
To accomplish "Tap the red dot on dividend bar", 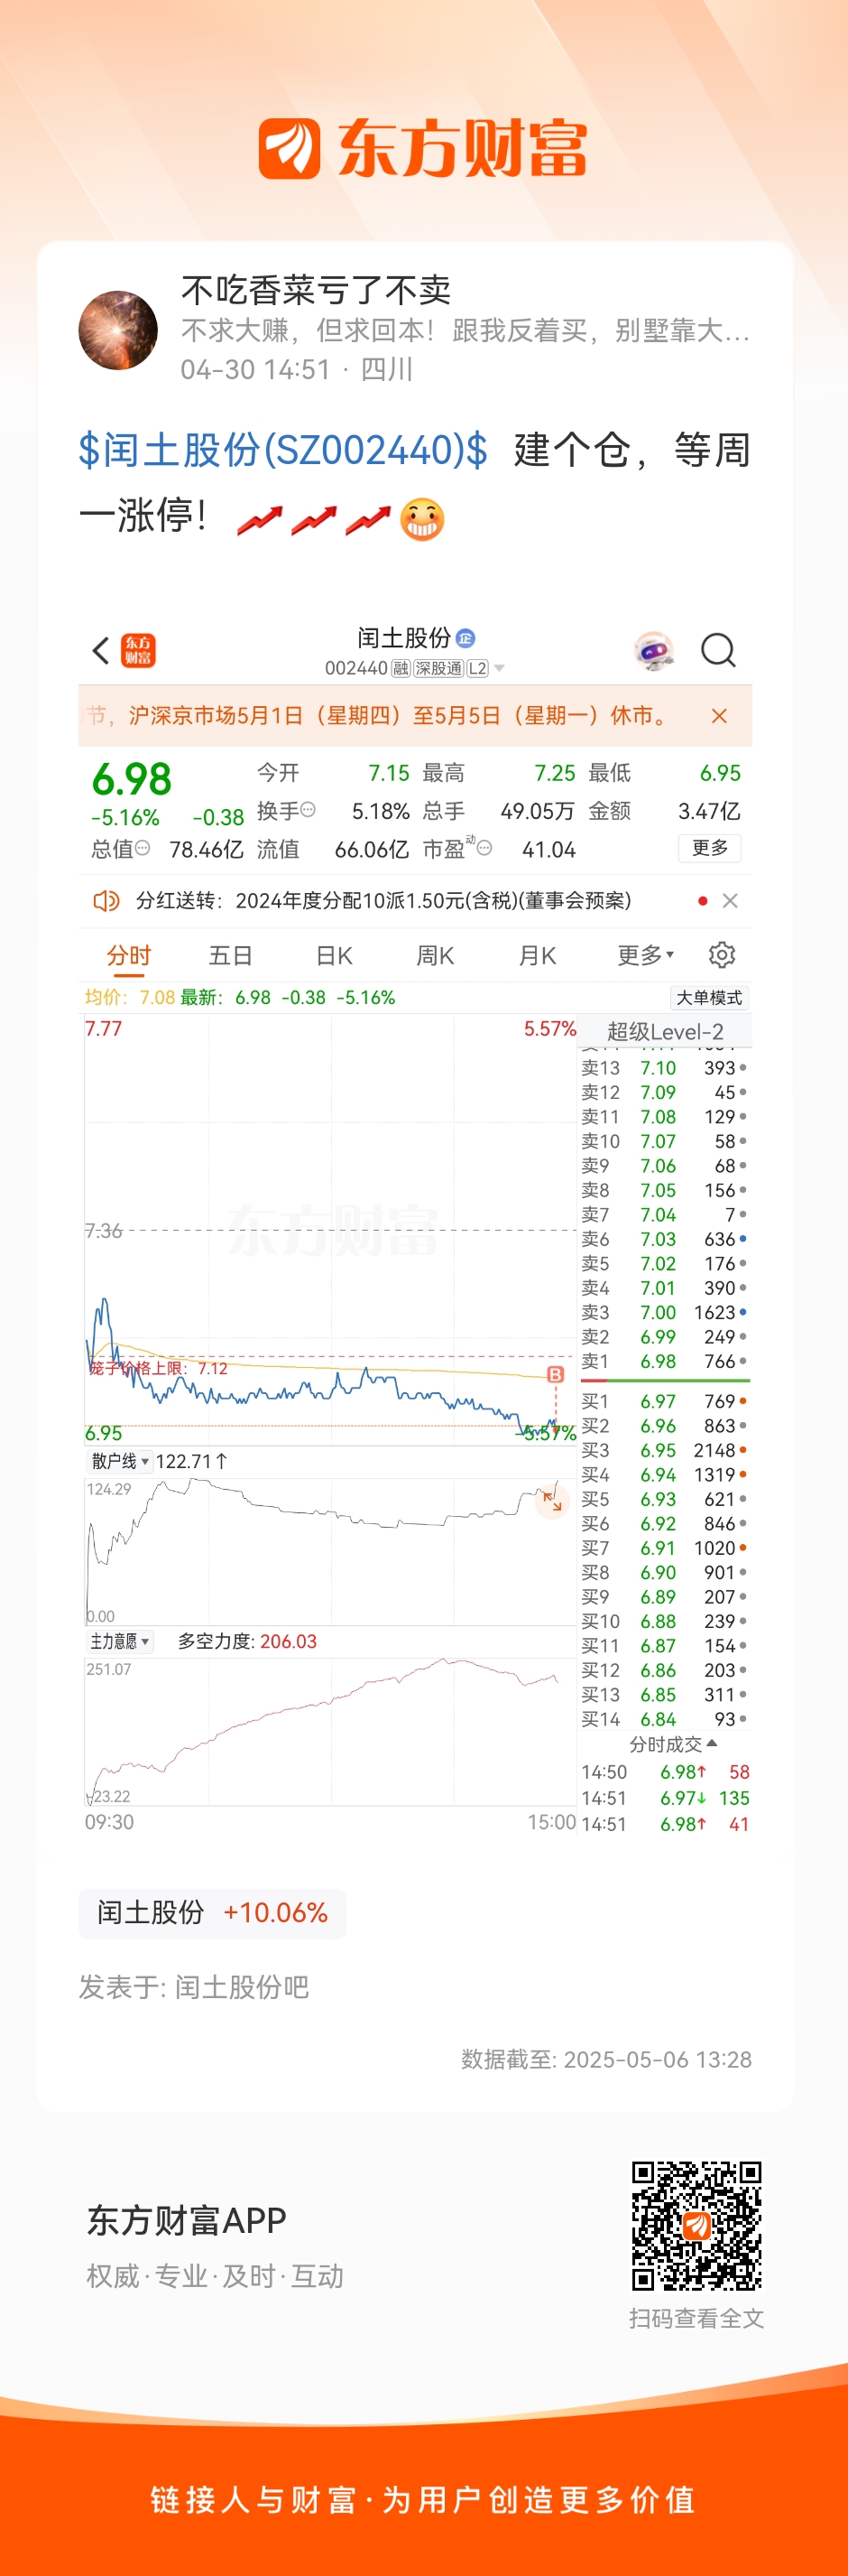I will pos(703,901).
